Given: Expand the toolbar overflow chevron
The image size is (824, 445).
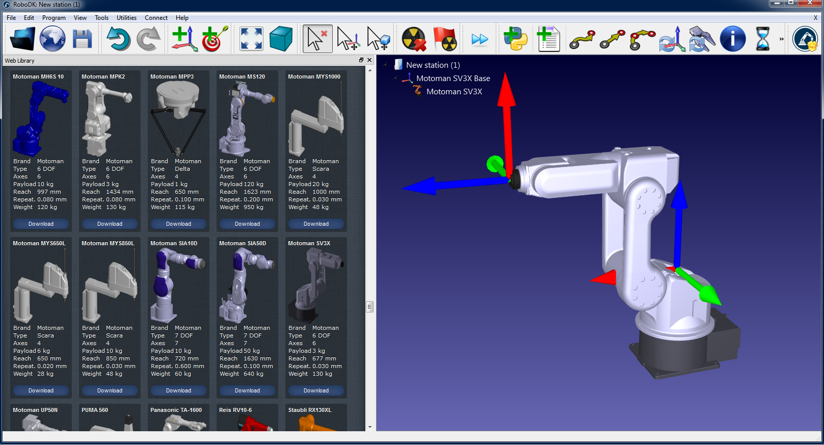Looking at the screenshot, I should click(781, 39).
